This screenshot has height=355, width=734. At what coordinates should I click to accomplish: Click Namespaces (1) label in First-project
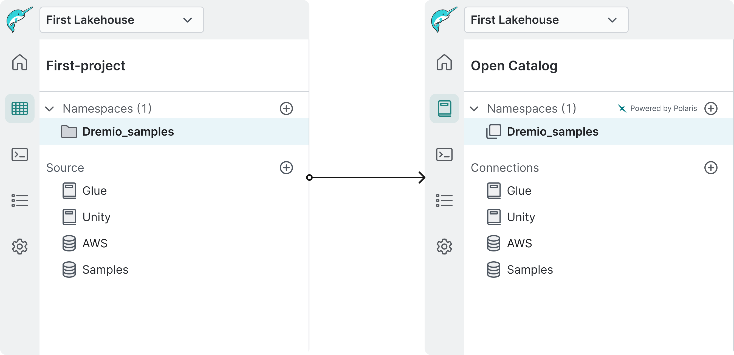tap(107, 109)
